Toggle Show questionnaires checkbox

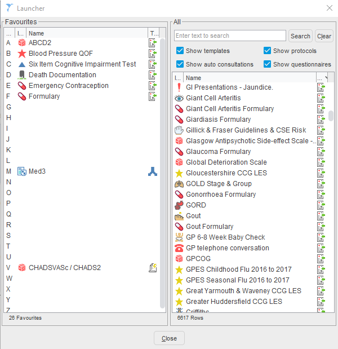[x=268, y=64]
